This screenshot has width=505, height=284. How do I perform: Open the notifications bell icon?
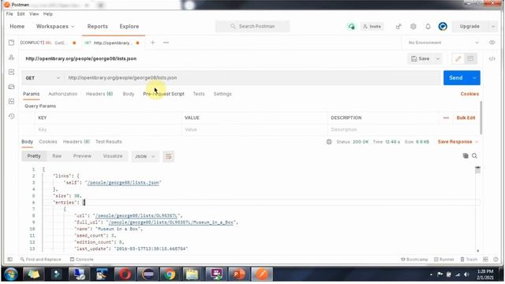click(428, 26)
